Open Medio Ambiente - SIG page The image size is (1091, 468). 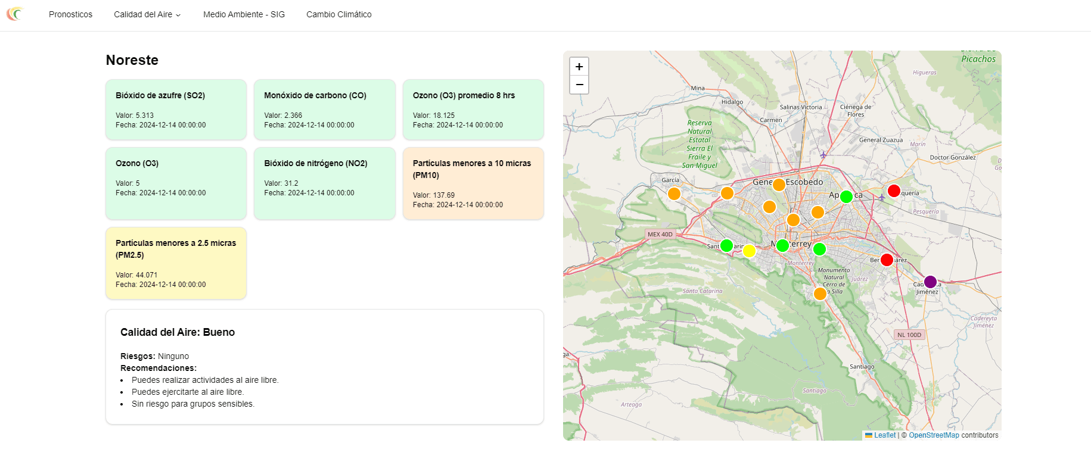tap(244, 14)
